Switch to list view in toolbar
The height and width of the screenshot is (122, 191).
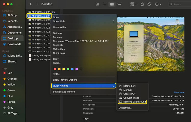tap(104, 4)
